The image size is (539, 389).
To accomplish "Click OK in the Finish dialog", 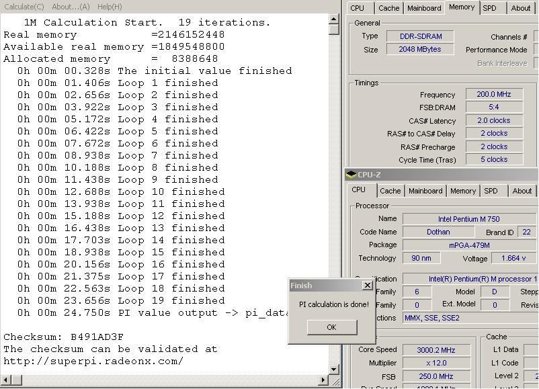I will pyautogui.click(x=332, y=327).
